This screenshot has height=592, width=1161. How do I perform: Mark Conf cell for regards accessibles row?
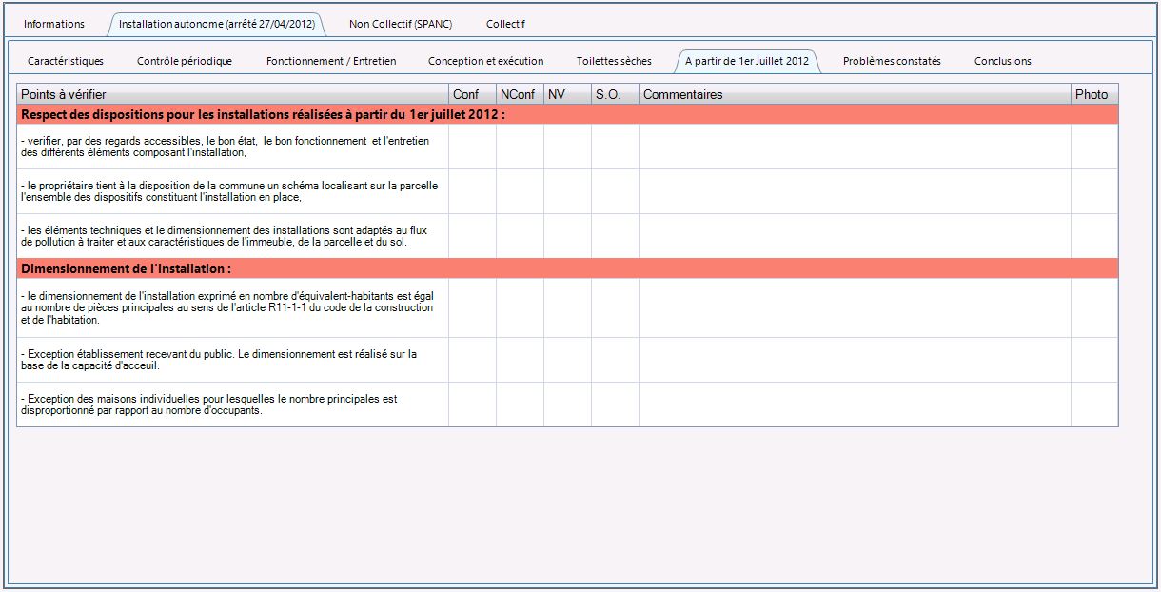click(472, 147)
